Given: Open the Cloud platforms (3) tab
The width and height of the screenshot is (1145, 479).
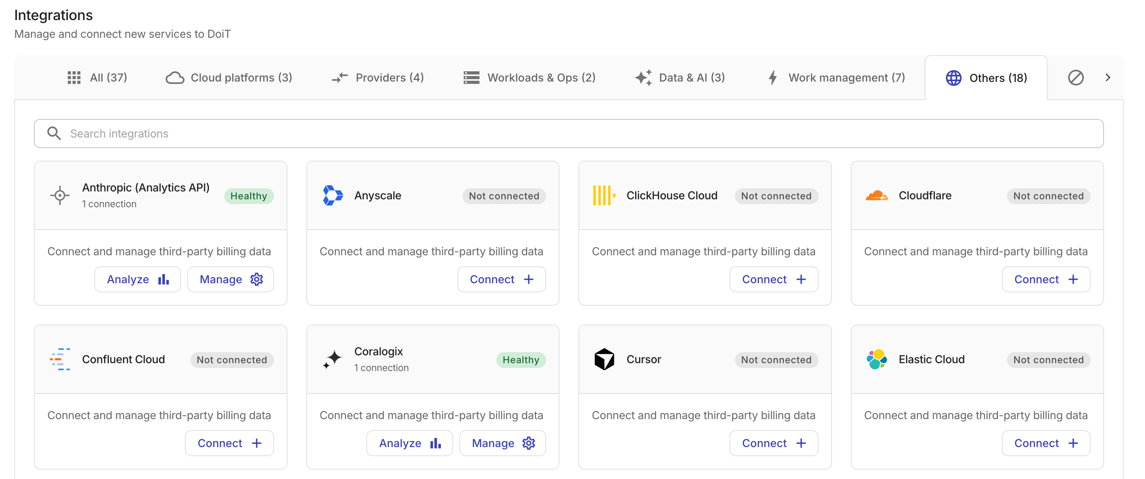Looking at the screenshot, I should point(229,78).
